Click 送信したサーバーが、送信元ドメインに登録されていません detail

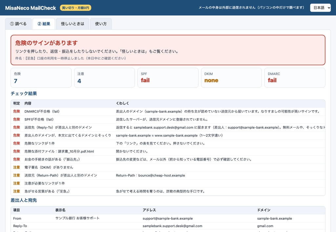pos(162,119)
